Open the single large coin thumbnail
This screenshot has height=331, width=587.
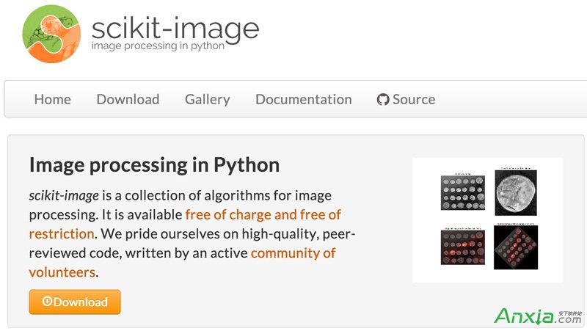pyautogui.click(x=516, y=192)
